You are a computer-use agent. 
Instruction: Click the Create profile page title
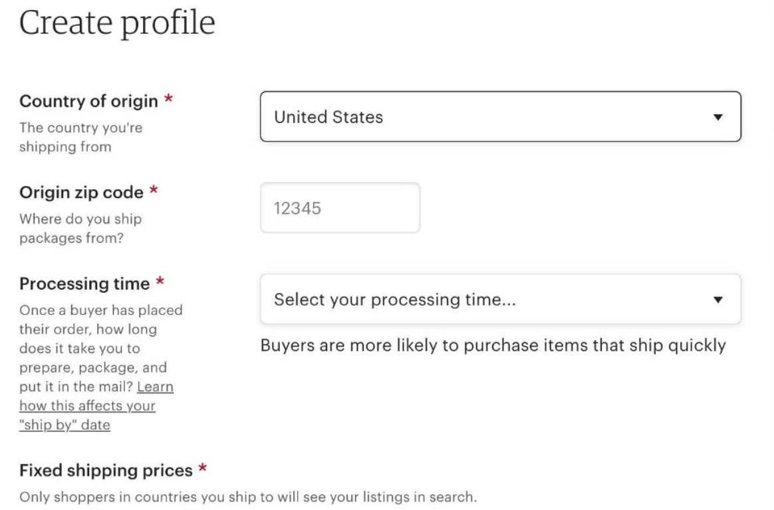pyautogui.click(x=117, y=23)
